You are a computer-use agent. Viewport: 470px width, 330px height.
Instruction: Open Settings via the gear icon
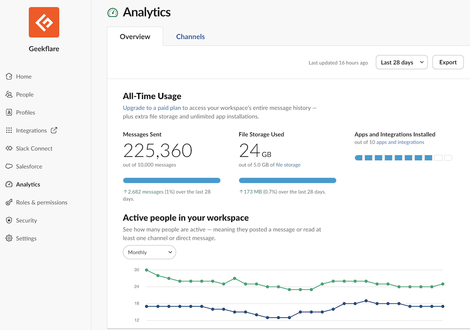[9, 238]
